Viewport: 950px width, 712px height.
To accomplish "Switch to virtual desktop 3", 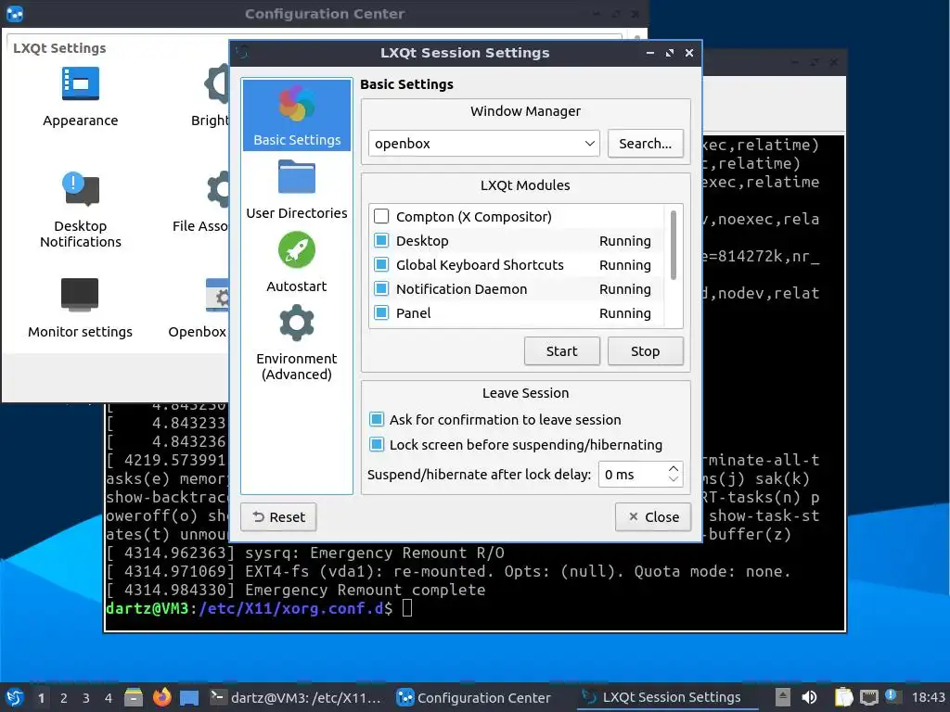I will pos(86,698).
